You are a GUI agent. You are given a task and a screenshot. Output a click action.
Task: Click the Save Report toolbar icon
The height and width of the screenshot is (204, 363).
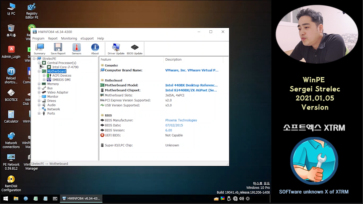[x=58, y=49]
